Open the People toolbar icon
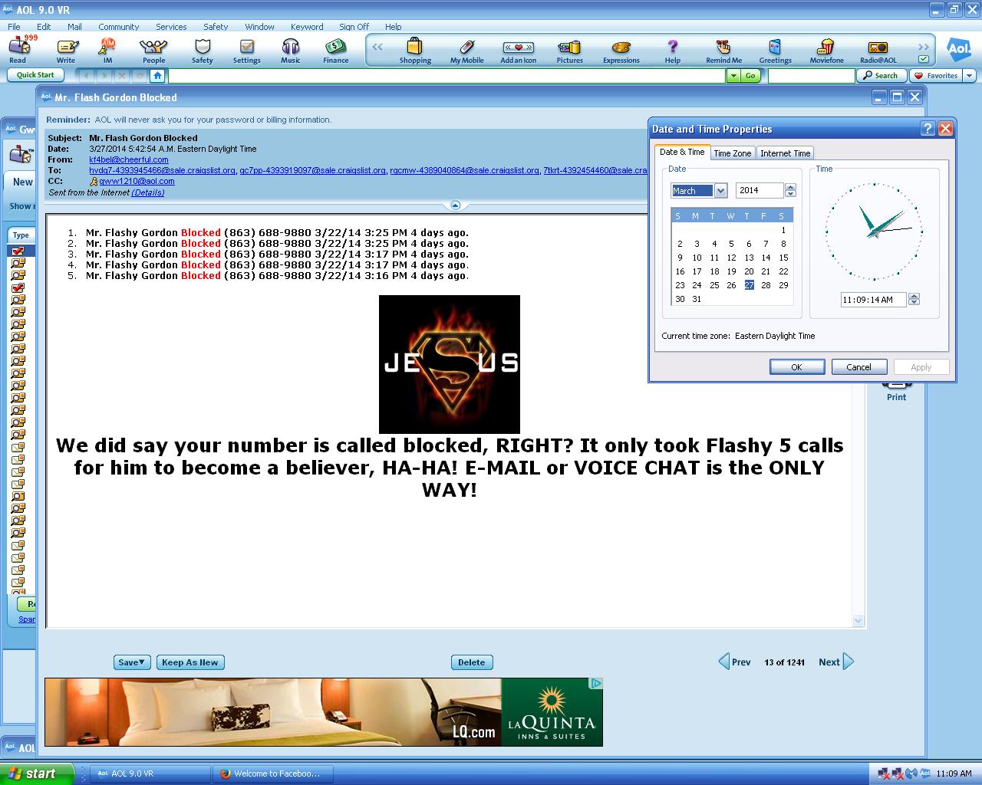982x785 pixels. pyautogui.click(x=153, y=50)
